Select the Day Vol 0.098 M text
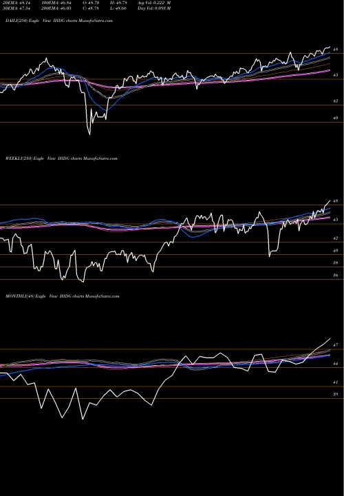This screenshot has width=344, height=496. pyautogui.click(x=154, y=8)
